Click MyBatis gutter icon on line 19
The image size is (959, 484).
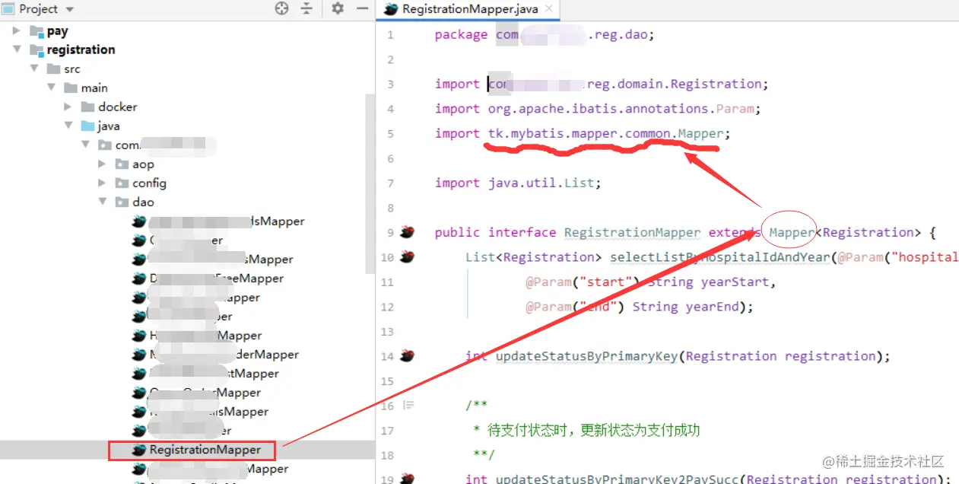tap(408, 479)
